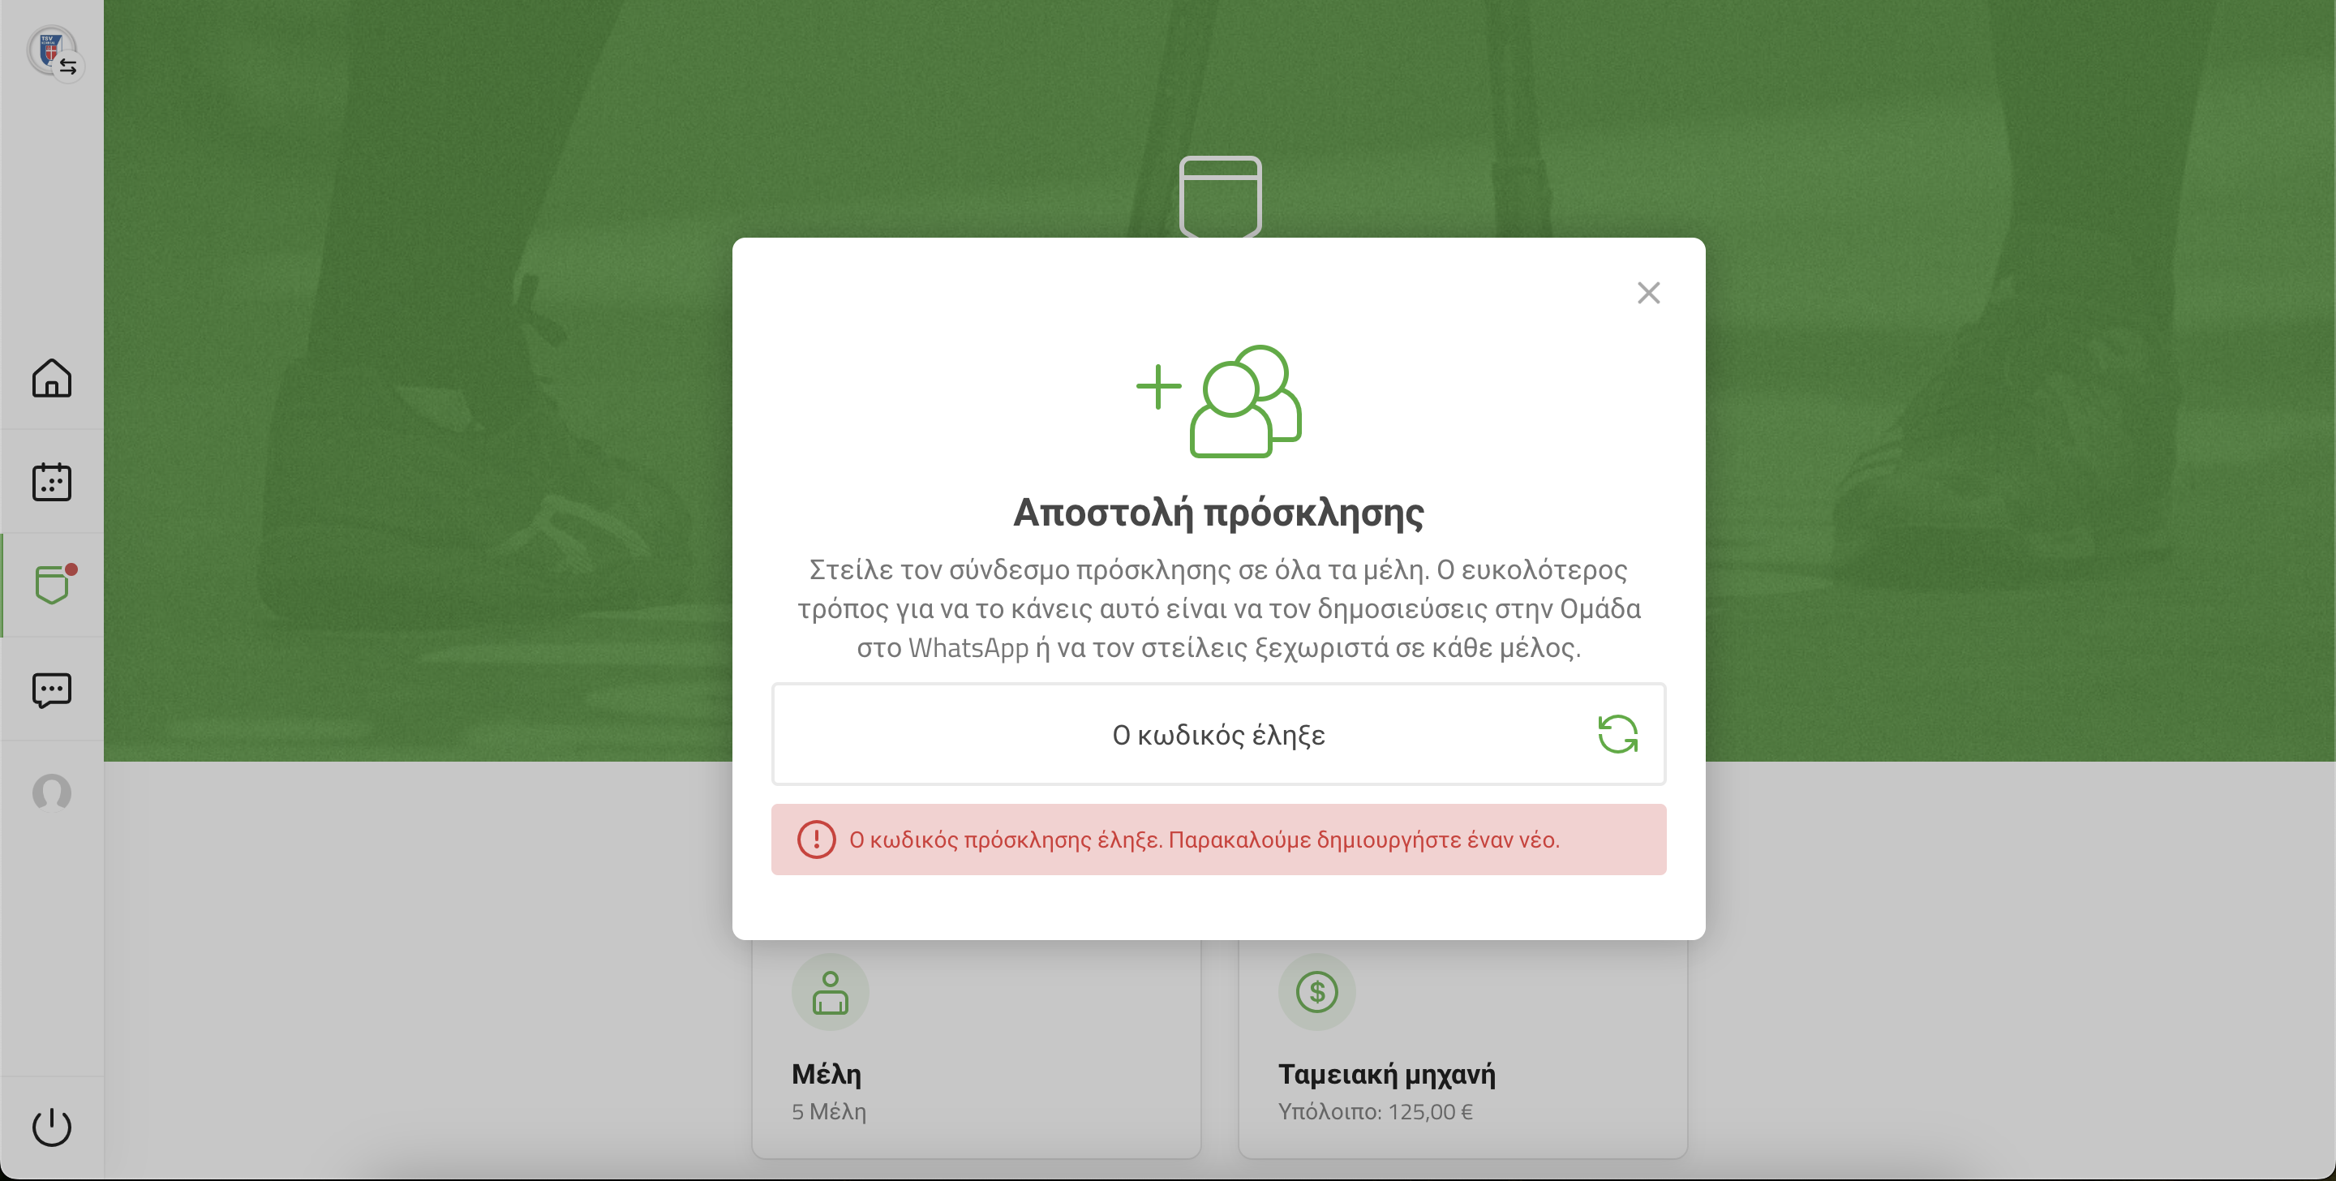Viewport: 2336px width, 1181px height.
Task: Click the 'Αποστολή πρόσκλησης' heading
Action: (x=1219, y=513)
